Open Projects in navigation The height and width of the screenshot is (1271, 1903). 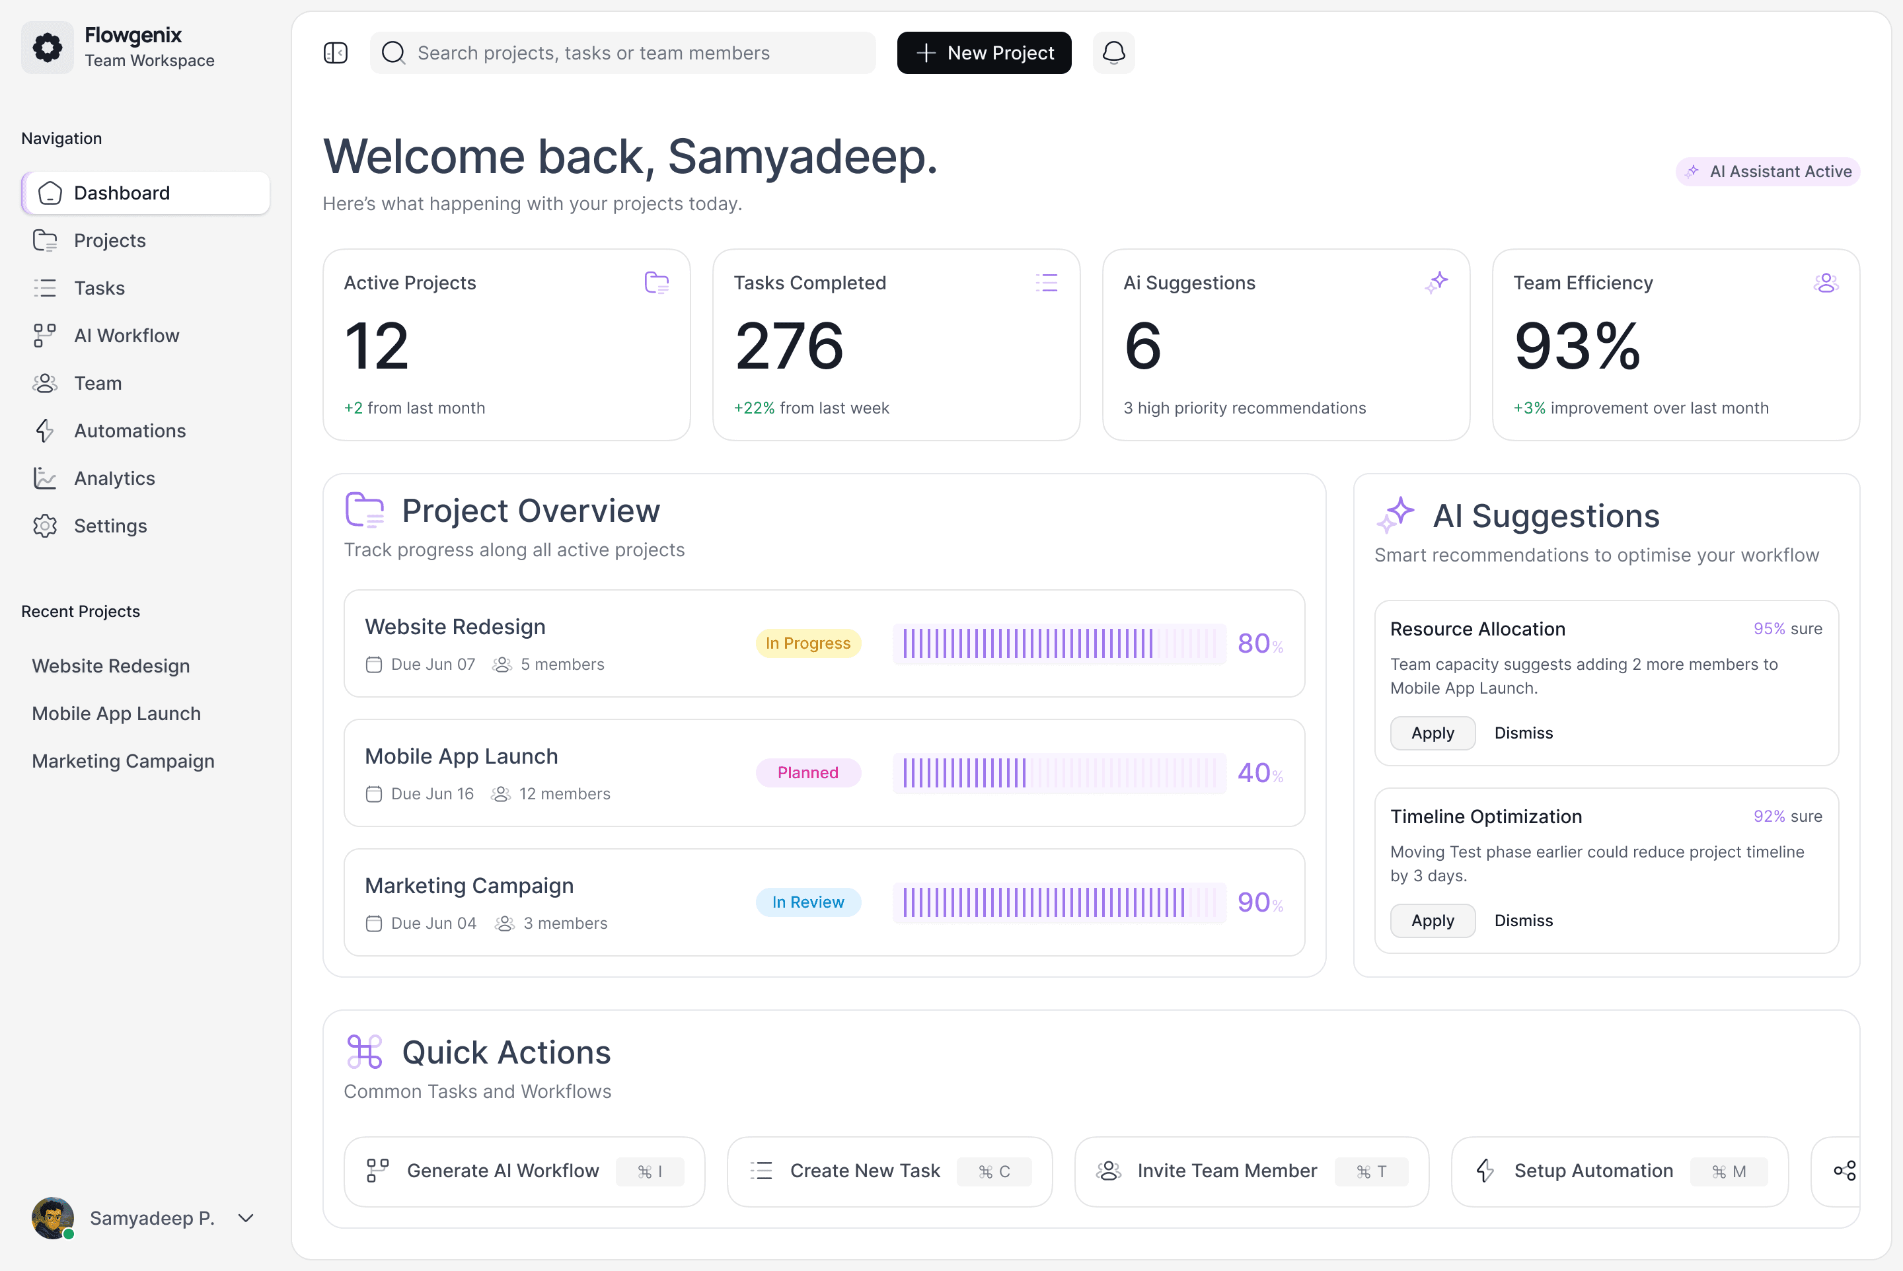tap(146, 240)
